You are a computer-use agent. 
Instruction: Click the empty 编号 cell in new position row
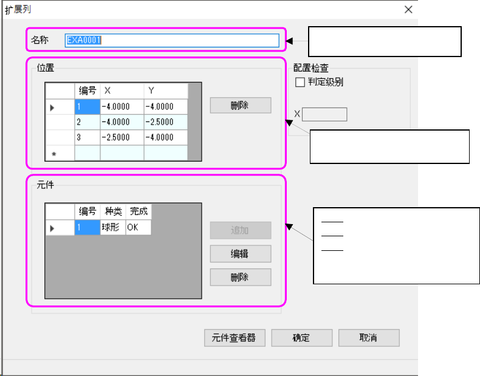(87, 152)
